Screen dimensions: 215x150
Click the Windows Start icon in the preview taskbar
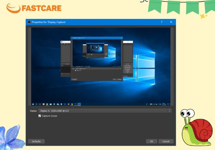point(33,104)
